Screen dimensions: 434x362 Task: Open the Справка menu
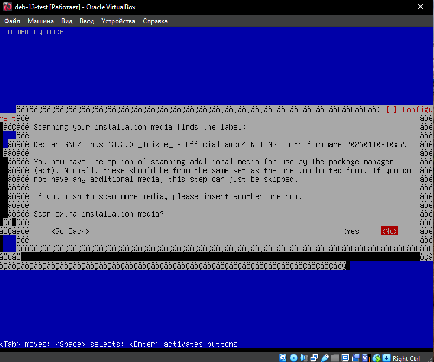coord(155,21)
